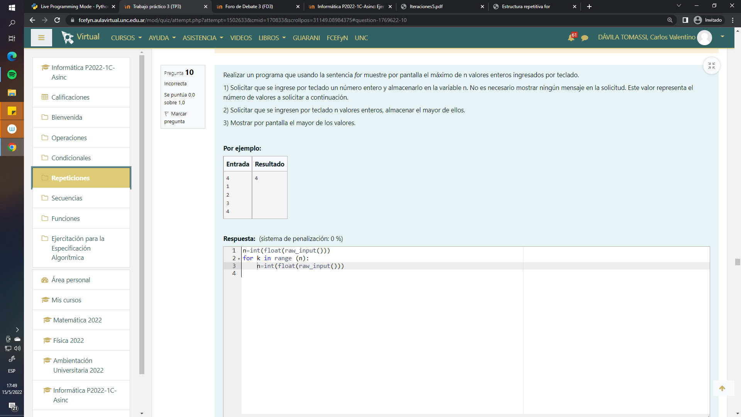Open the messages speech bubble icon
741x417 pixels.
[585, 38]
